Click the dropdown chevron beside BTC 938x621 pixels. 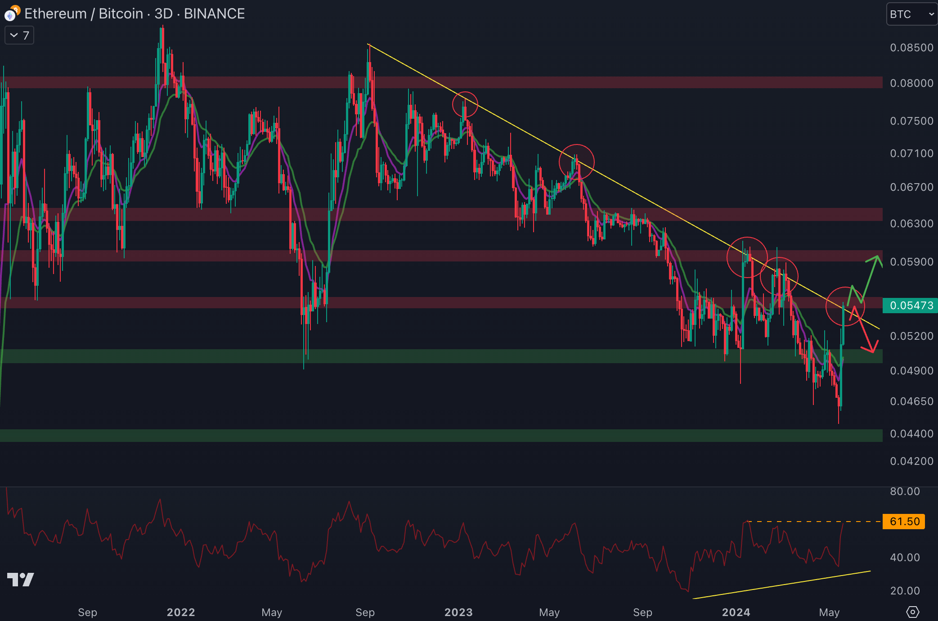click(x=931, y=14)
